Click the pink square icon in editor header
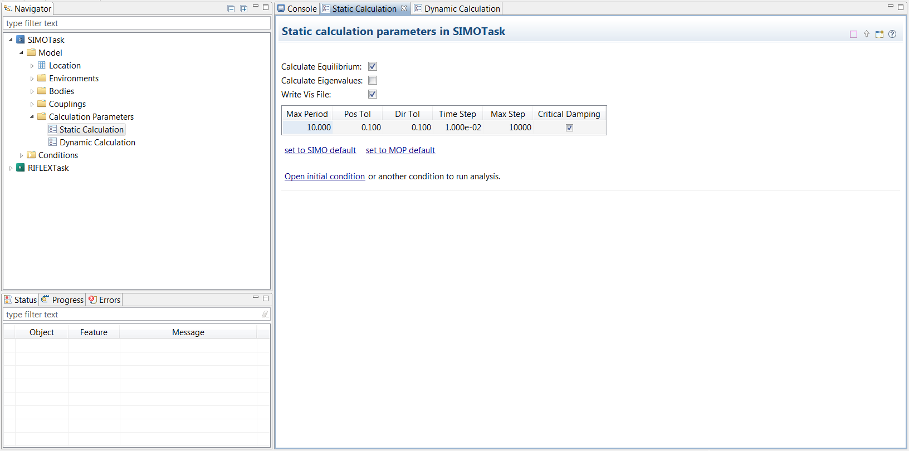The image size is (909, 451). [853, 34]
